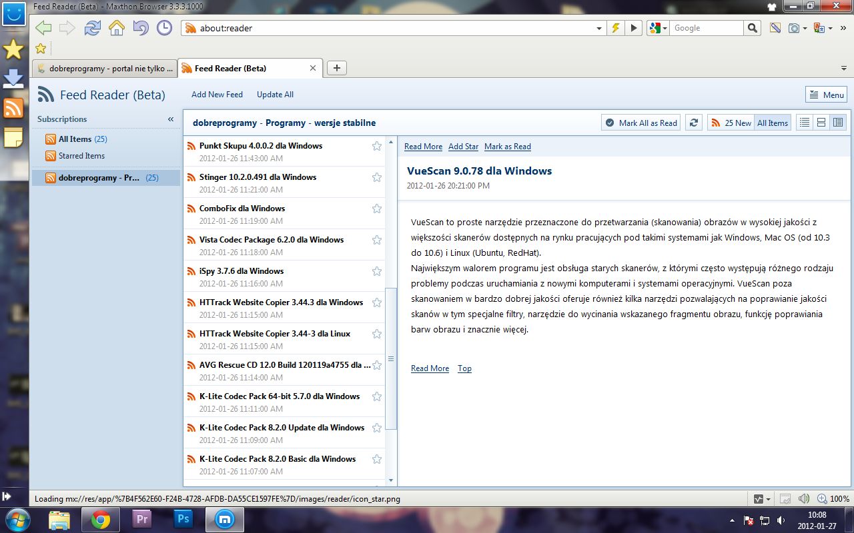
Task: Open the feed reader Menu button
Action: click(826, 95)
